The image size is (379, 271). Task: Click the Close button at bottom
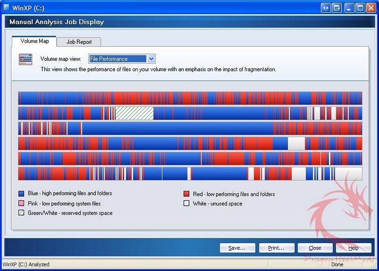[x=315, y=248]
